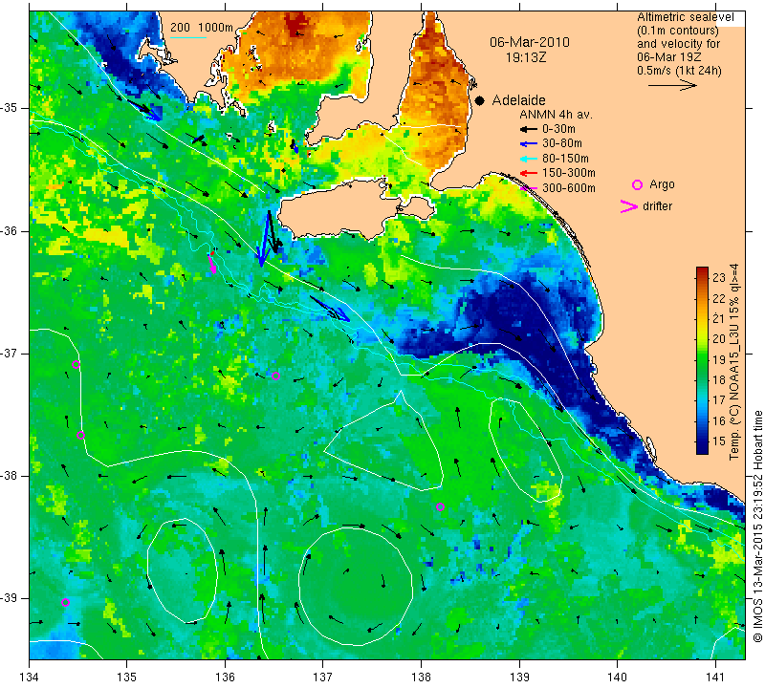Viewport: 765px width, 688px height.
Task: Click the magenta drifter legend symbol
Action: pos(629,206)
